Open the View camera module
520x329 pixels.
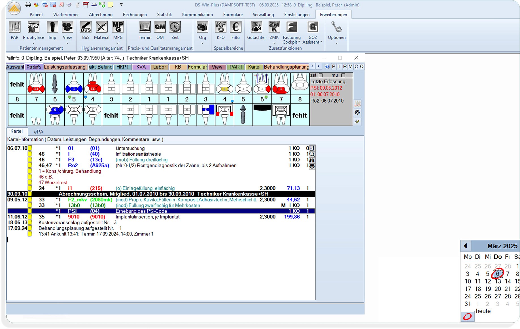67,27
